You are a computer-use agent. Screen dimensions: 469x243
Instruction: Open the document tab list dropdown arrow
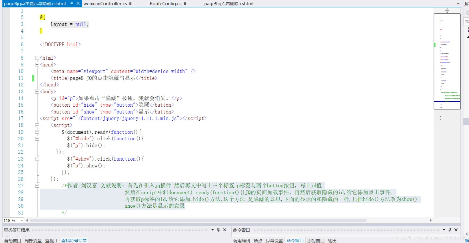point(458,4)
